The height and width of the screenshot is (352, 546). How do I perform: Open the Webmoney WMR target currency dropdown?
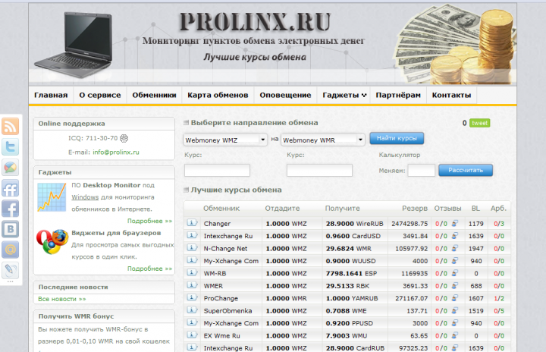(323, 140)
